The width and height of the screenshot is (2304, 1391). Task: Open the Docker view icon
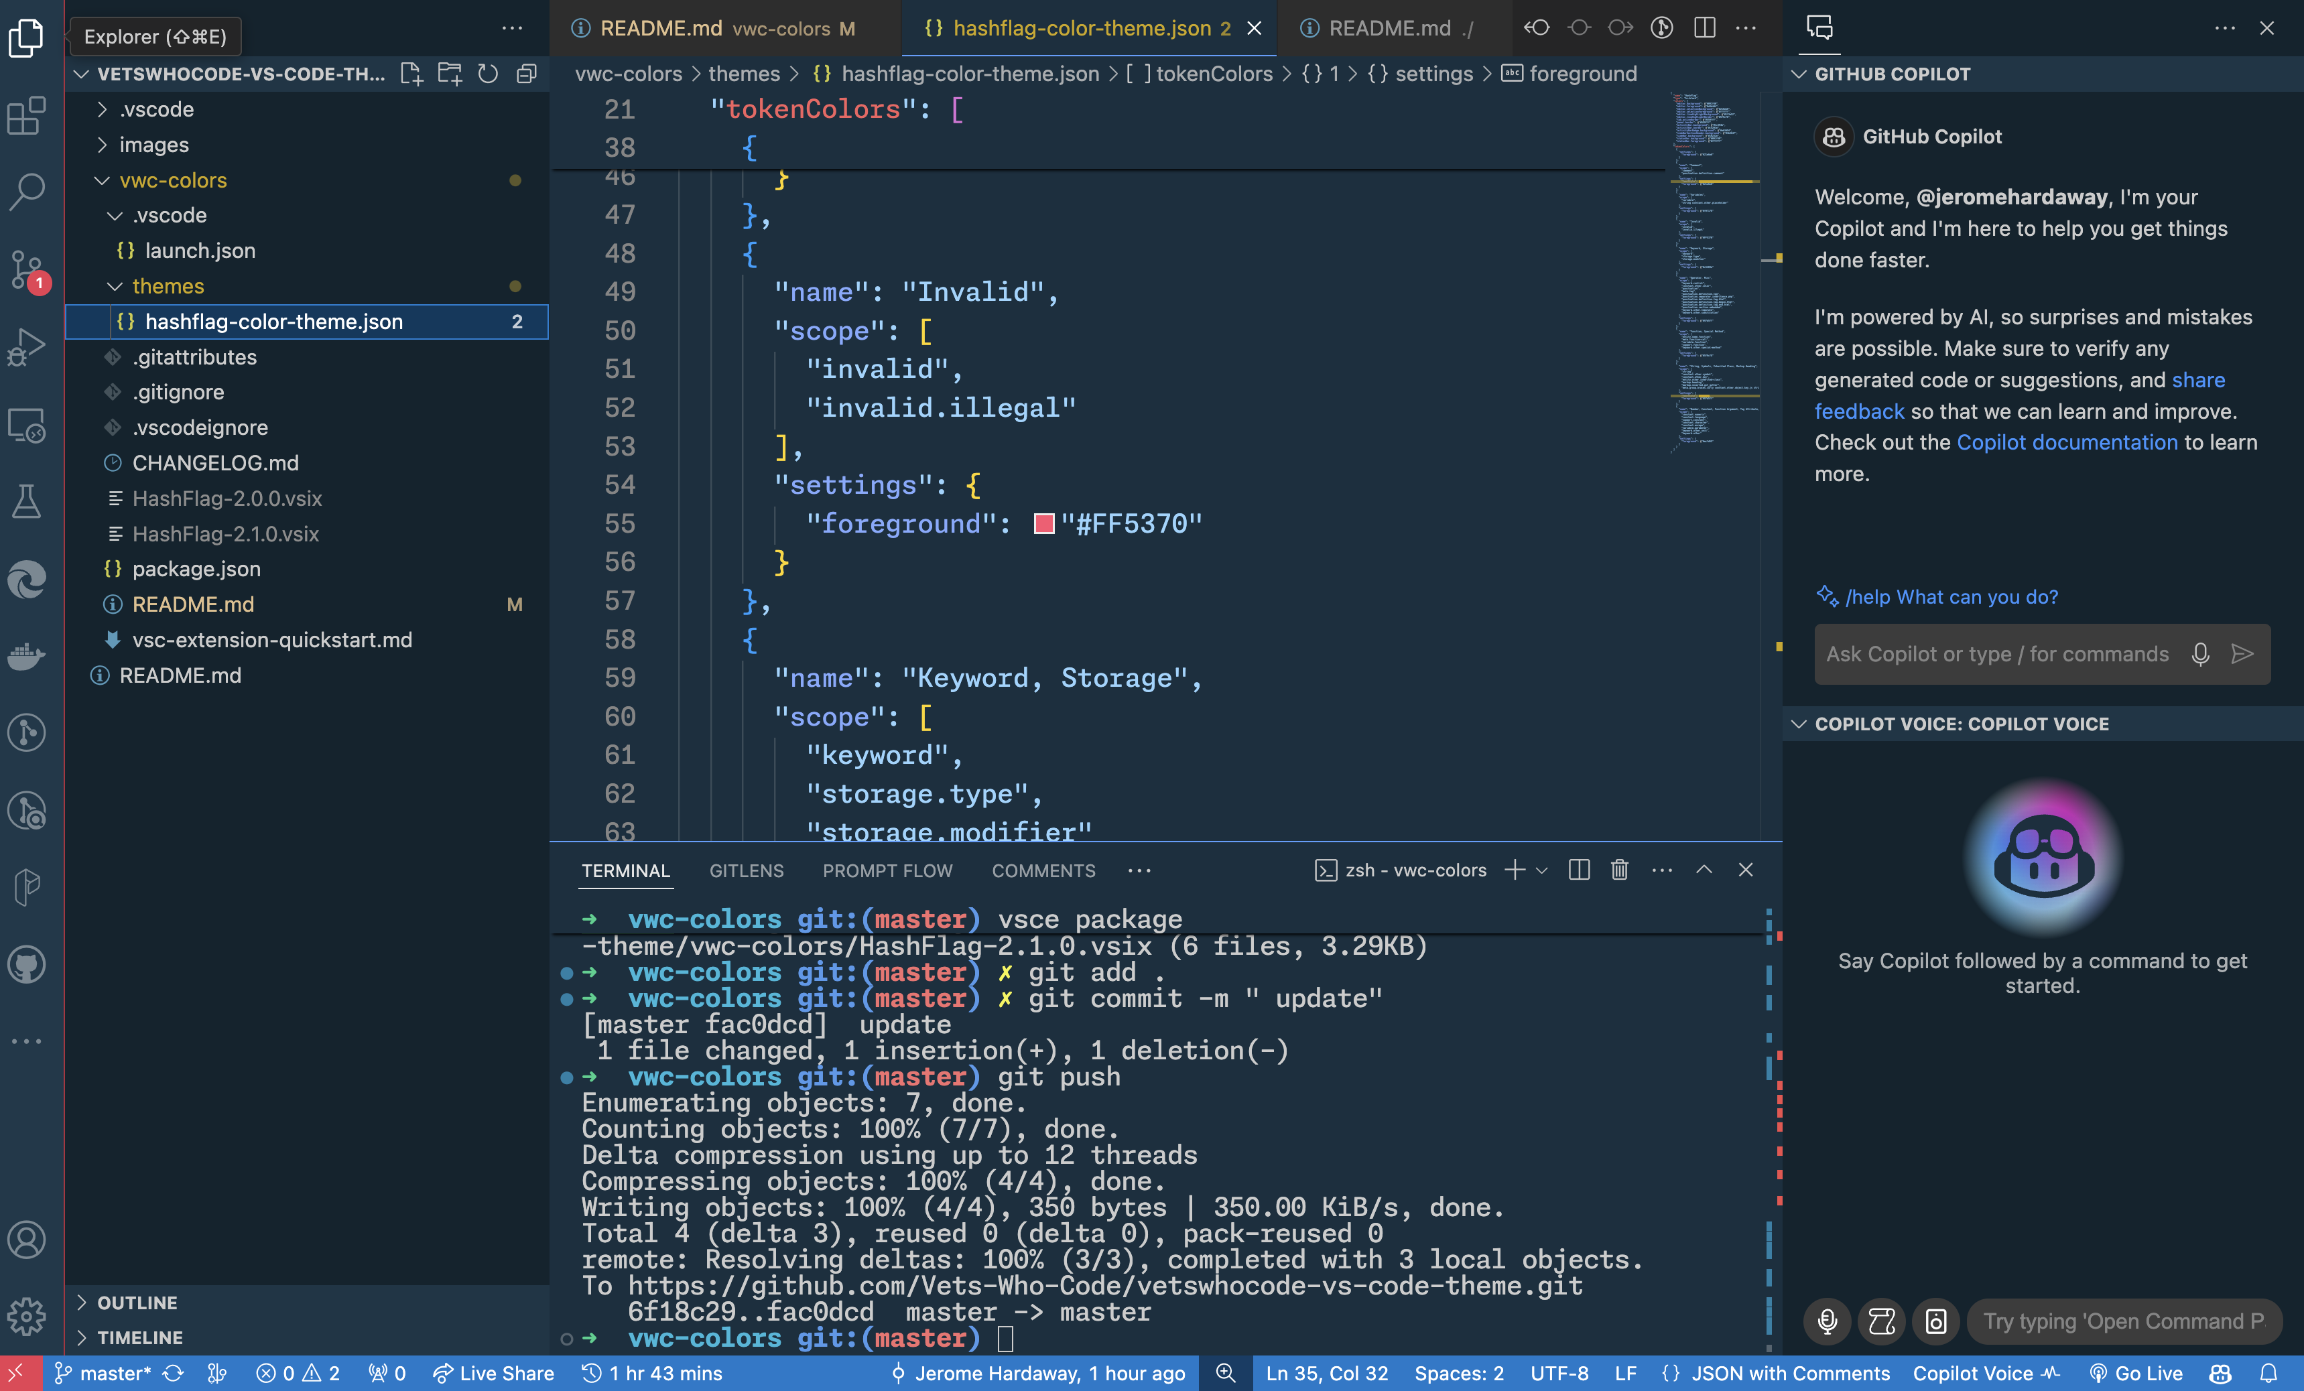point(26,656)
